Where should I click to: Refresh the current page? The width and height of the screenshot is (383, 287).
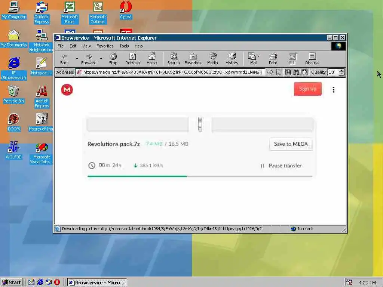[x=132, y=59]
